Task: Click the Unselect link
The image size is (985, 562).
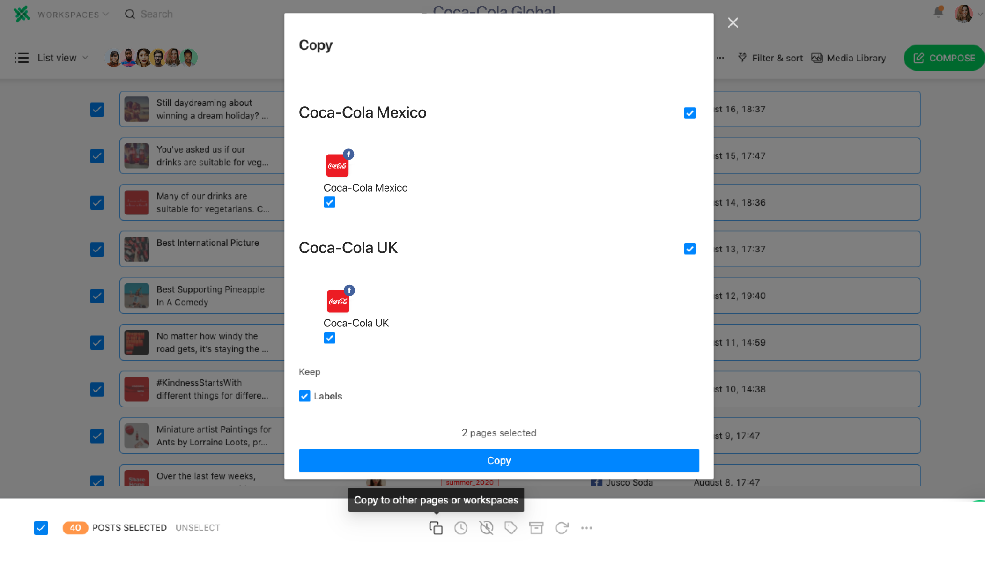Action: (x=198, y=528)
